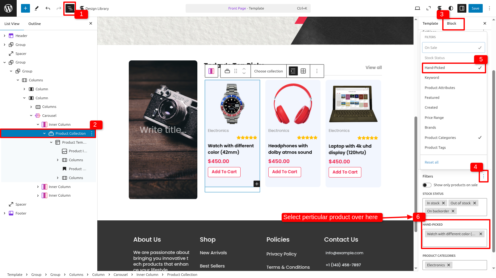Open block toolbar options three dots
Image resolution: width=496 pixels, height=278 pixels.
pos(317,71)
